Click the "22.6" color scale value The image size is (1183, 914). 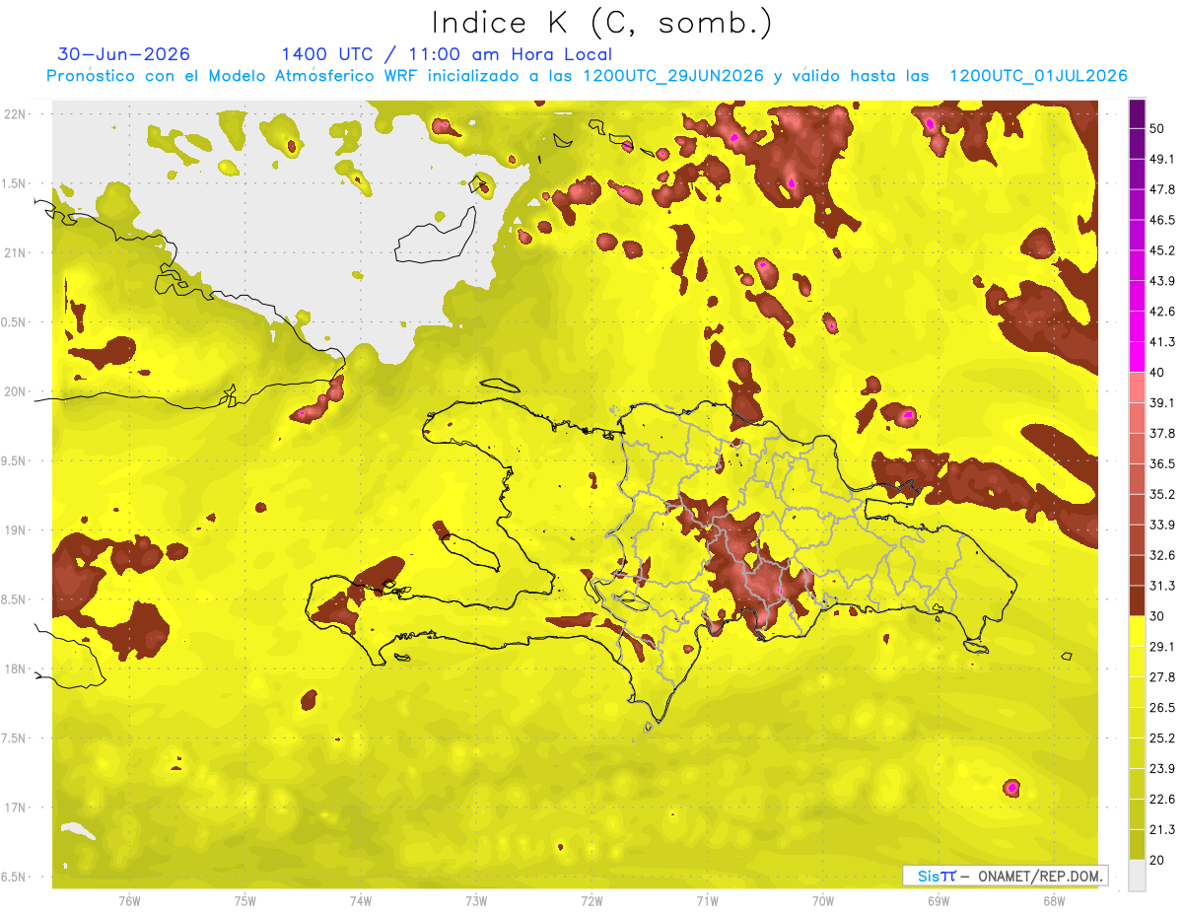(1161, 800)
